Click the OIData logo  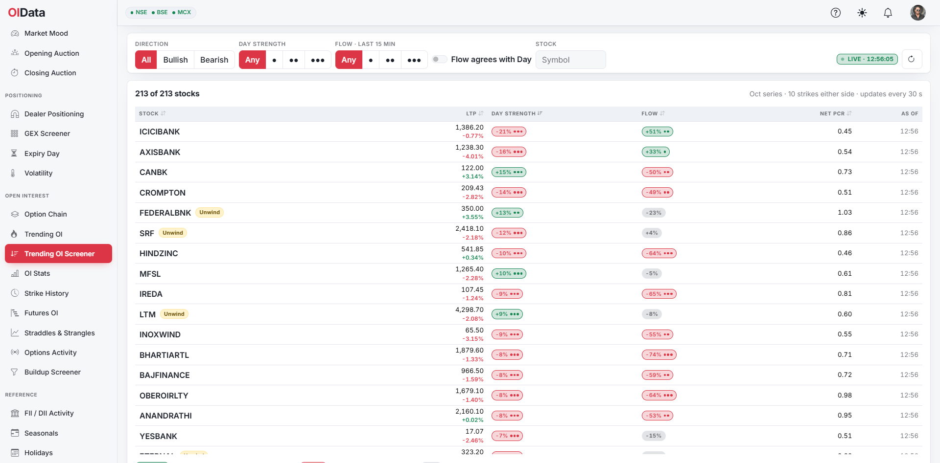coord(27,13)
